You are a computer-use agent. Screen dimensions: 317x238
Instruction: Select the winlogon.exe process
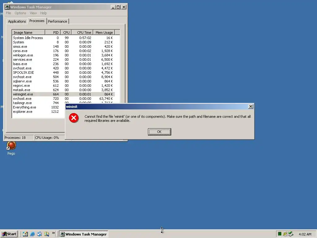(63, 55)
